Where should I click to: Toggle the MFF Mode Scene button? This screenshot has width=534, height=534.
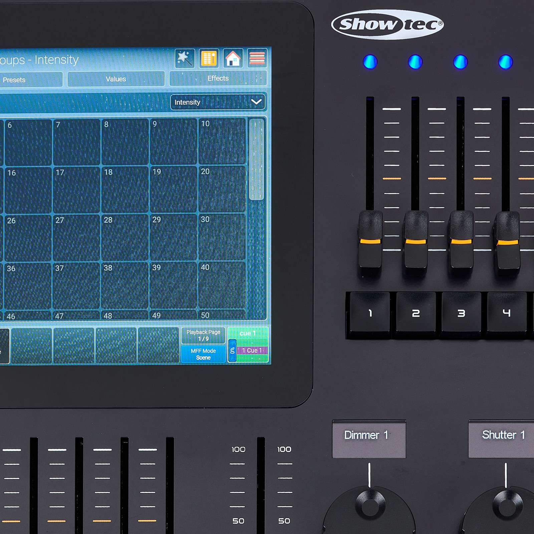click(203, 354)
